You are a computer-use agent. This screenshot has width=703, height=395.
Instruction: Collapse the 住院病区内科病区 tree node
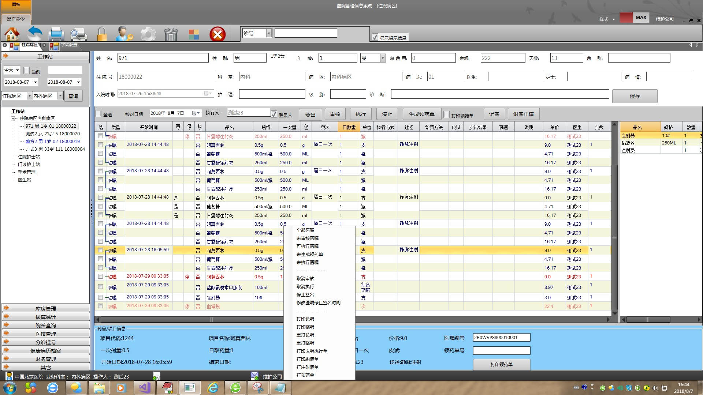click(14, 118)
